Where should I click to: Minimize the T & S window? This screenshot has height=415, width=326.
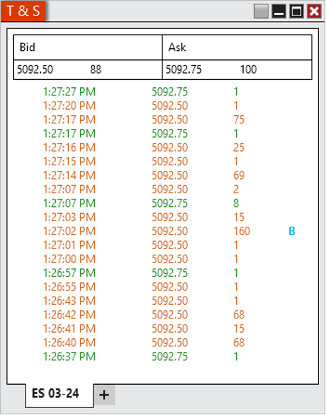279,11
